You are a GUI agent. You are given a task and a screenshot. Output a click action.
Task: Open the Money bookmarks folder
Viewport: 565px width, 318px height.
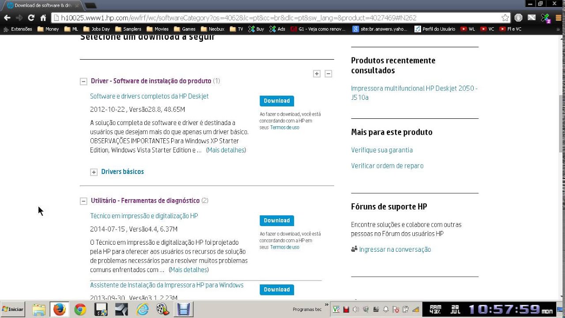[48, 29]
